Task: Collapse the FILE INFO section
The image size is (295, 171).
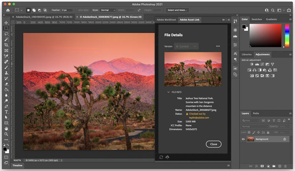Action: click(169, 92)
